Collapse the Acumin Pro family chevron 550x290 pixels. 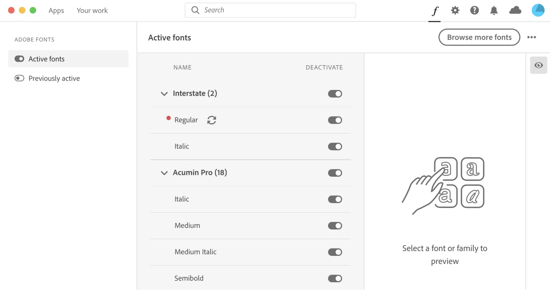164,173
